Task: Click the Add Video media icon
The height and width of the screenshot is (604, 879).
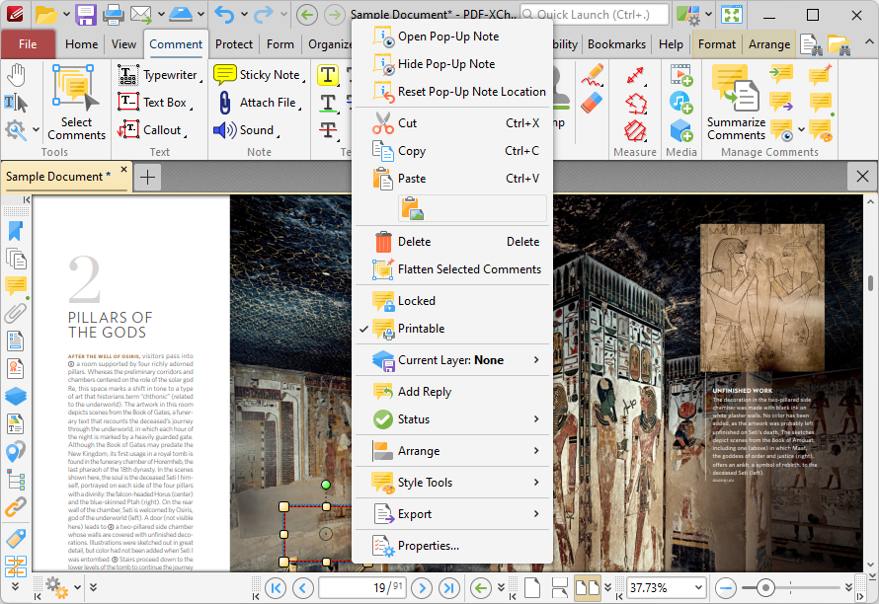Action: point(681,75)
